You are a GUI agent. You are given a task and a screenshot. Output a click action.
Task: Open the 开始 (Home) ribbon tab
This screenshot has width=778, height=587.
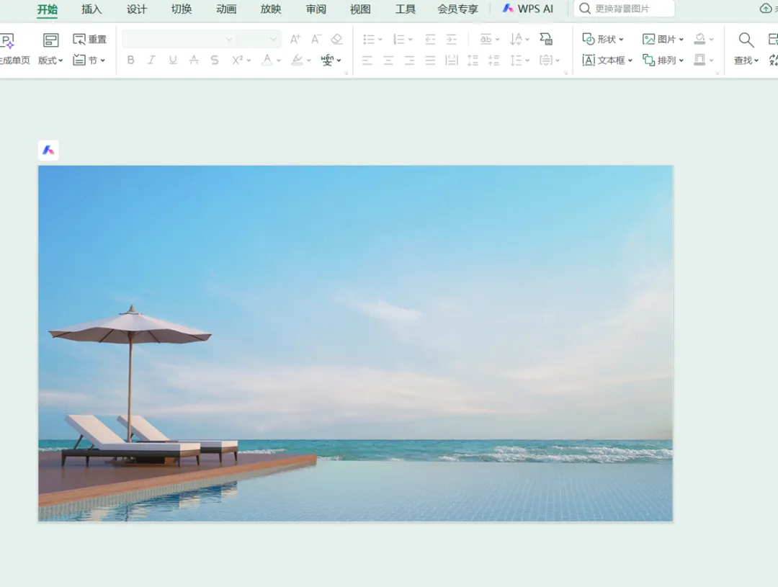[x=48, y=9]
